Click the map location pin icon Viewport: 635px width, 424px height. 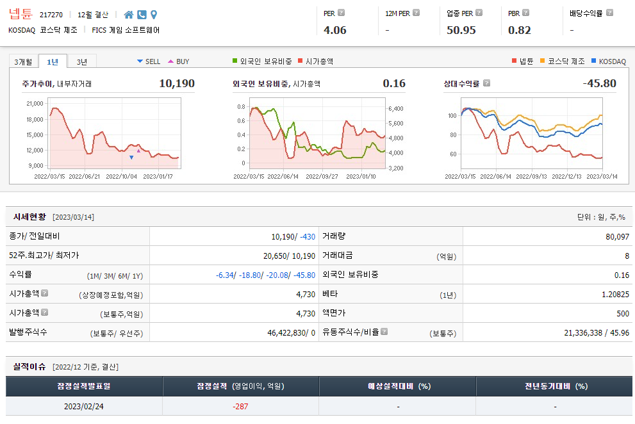(154, 15)
